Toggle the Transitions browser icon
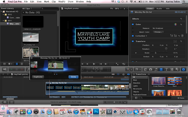188x117 pixels. click(x=161, y=69)
